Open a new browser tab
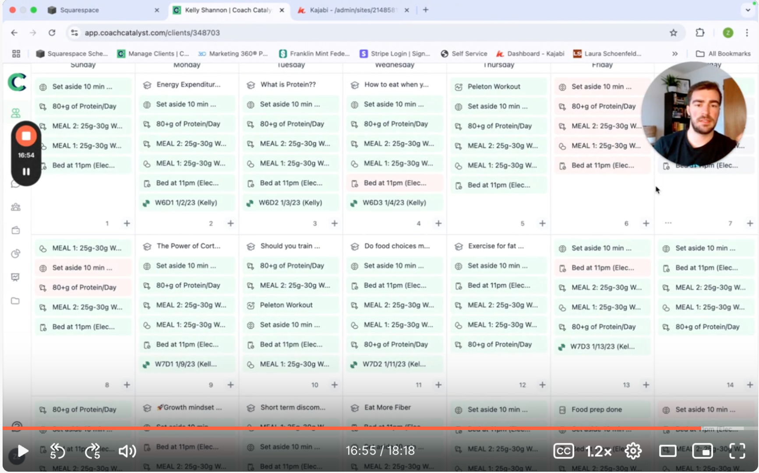Viewport: 759px width, 473px height. [x=426, y=10]
